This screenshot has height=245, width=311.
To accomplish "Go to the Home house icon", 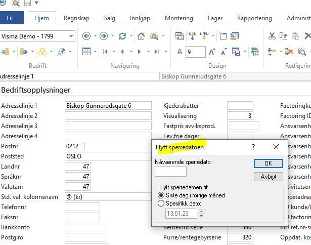I will pos(141,36).
